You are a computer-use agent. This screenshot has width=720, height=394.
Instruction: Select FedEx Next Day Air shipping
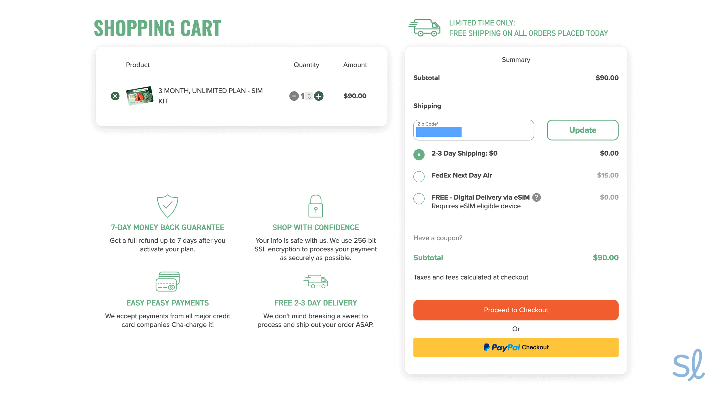point(419,176)
